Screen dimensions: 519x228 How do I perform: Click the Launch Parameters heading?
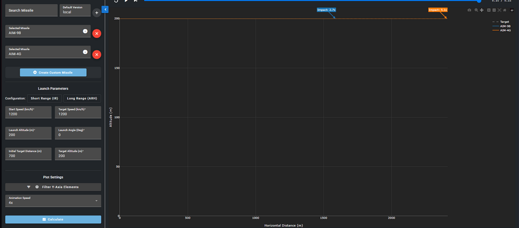[53, 89]
